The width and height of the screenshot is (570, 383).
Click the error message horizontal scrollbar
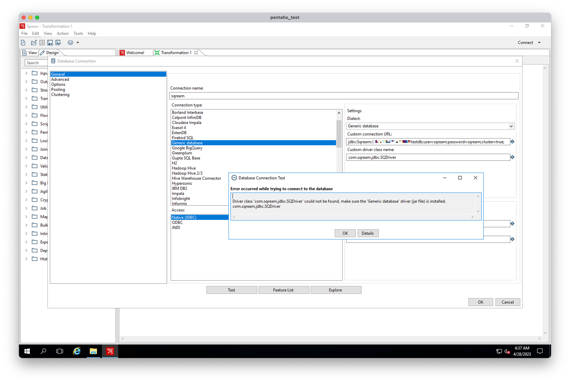(x=353, y=217)
